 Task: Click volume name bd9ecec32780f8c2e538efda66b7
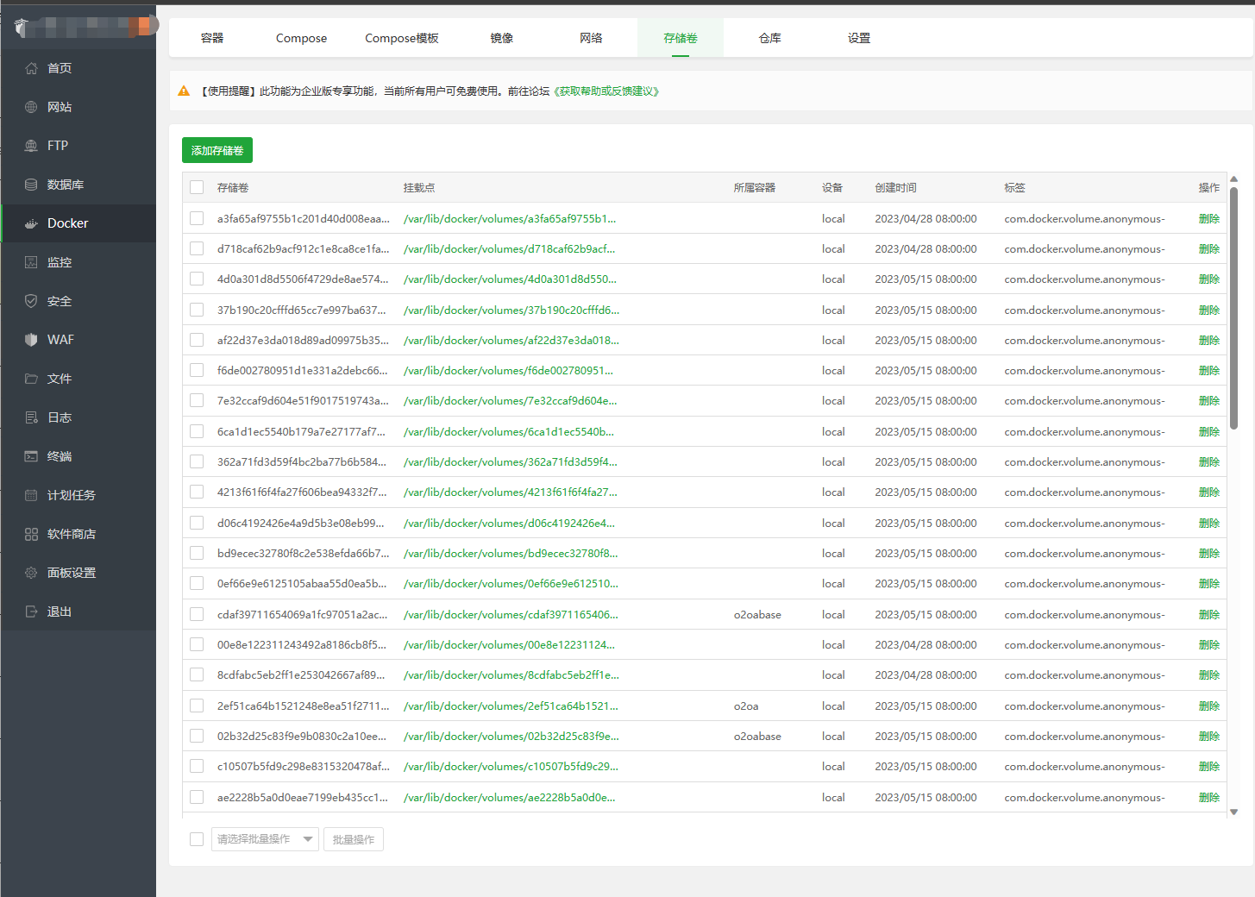point(303,553)
